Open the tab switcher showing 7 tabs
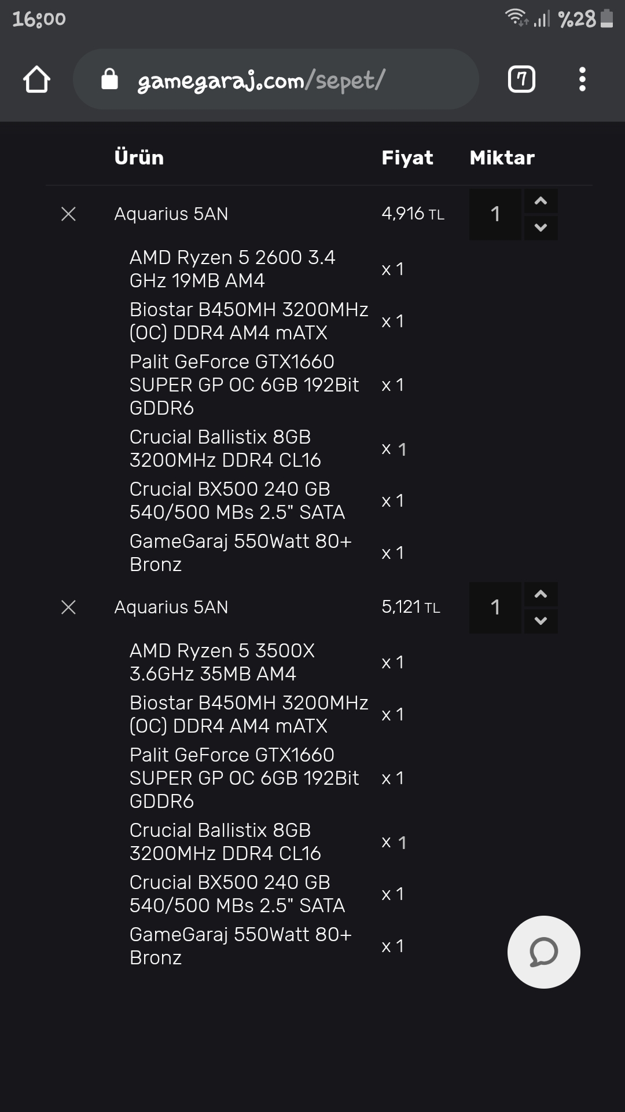The height and width of the screenshot is (1112, 625). point(521,79)
